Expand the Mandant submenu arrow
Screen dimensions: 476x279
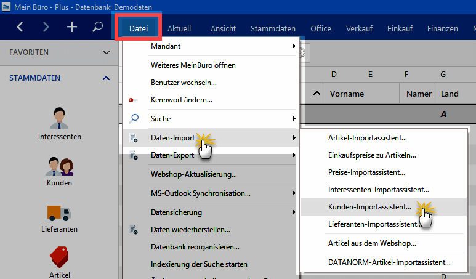point(294,46)
